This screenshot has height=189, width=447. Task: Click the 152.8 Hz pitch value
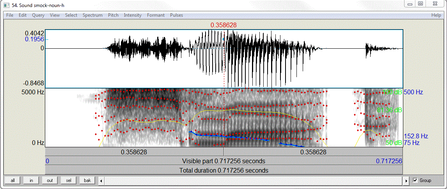416,136
